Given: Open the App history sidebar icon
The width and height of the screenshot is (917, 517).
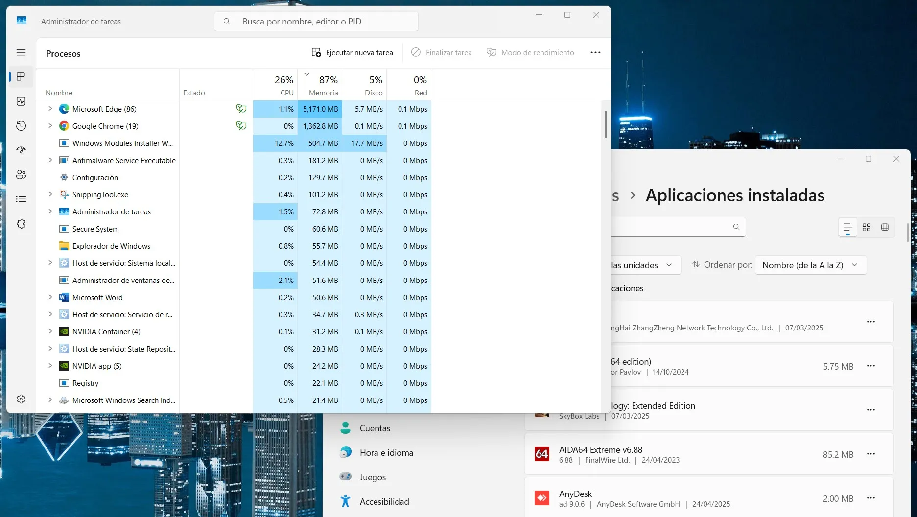Looking at the screenshot, I should 21,126.
